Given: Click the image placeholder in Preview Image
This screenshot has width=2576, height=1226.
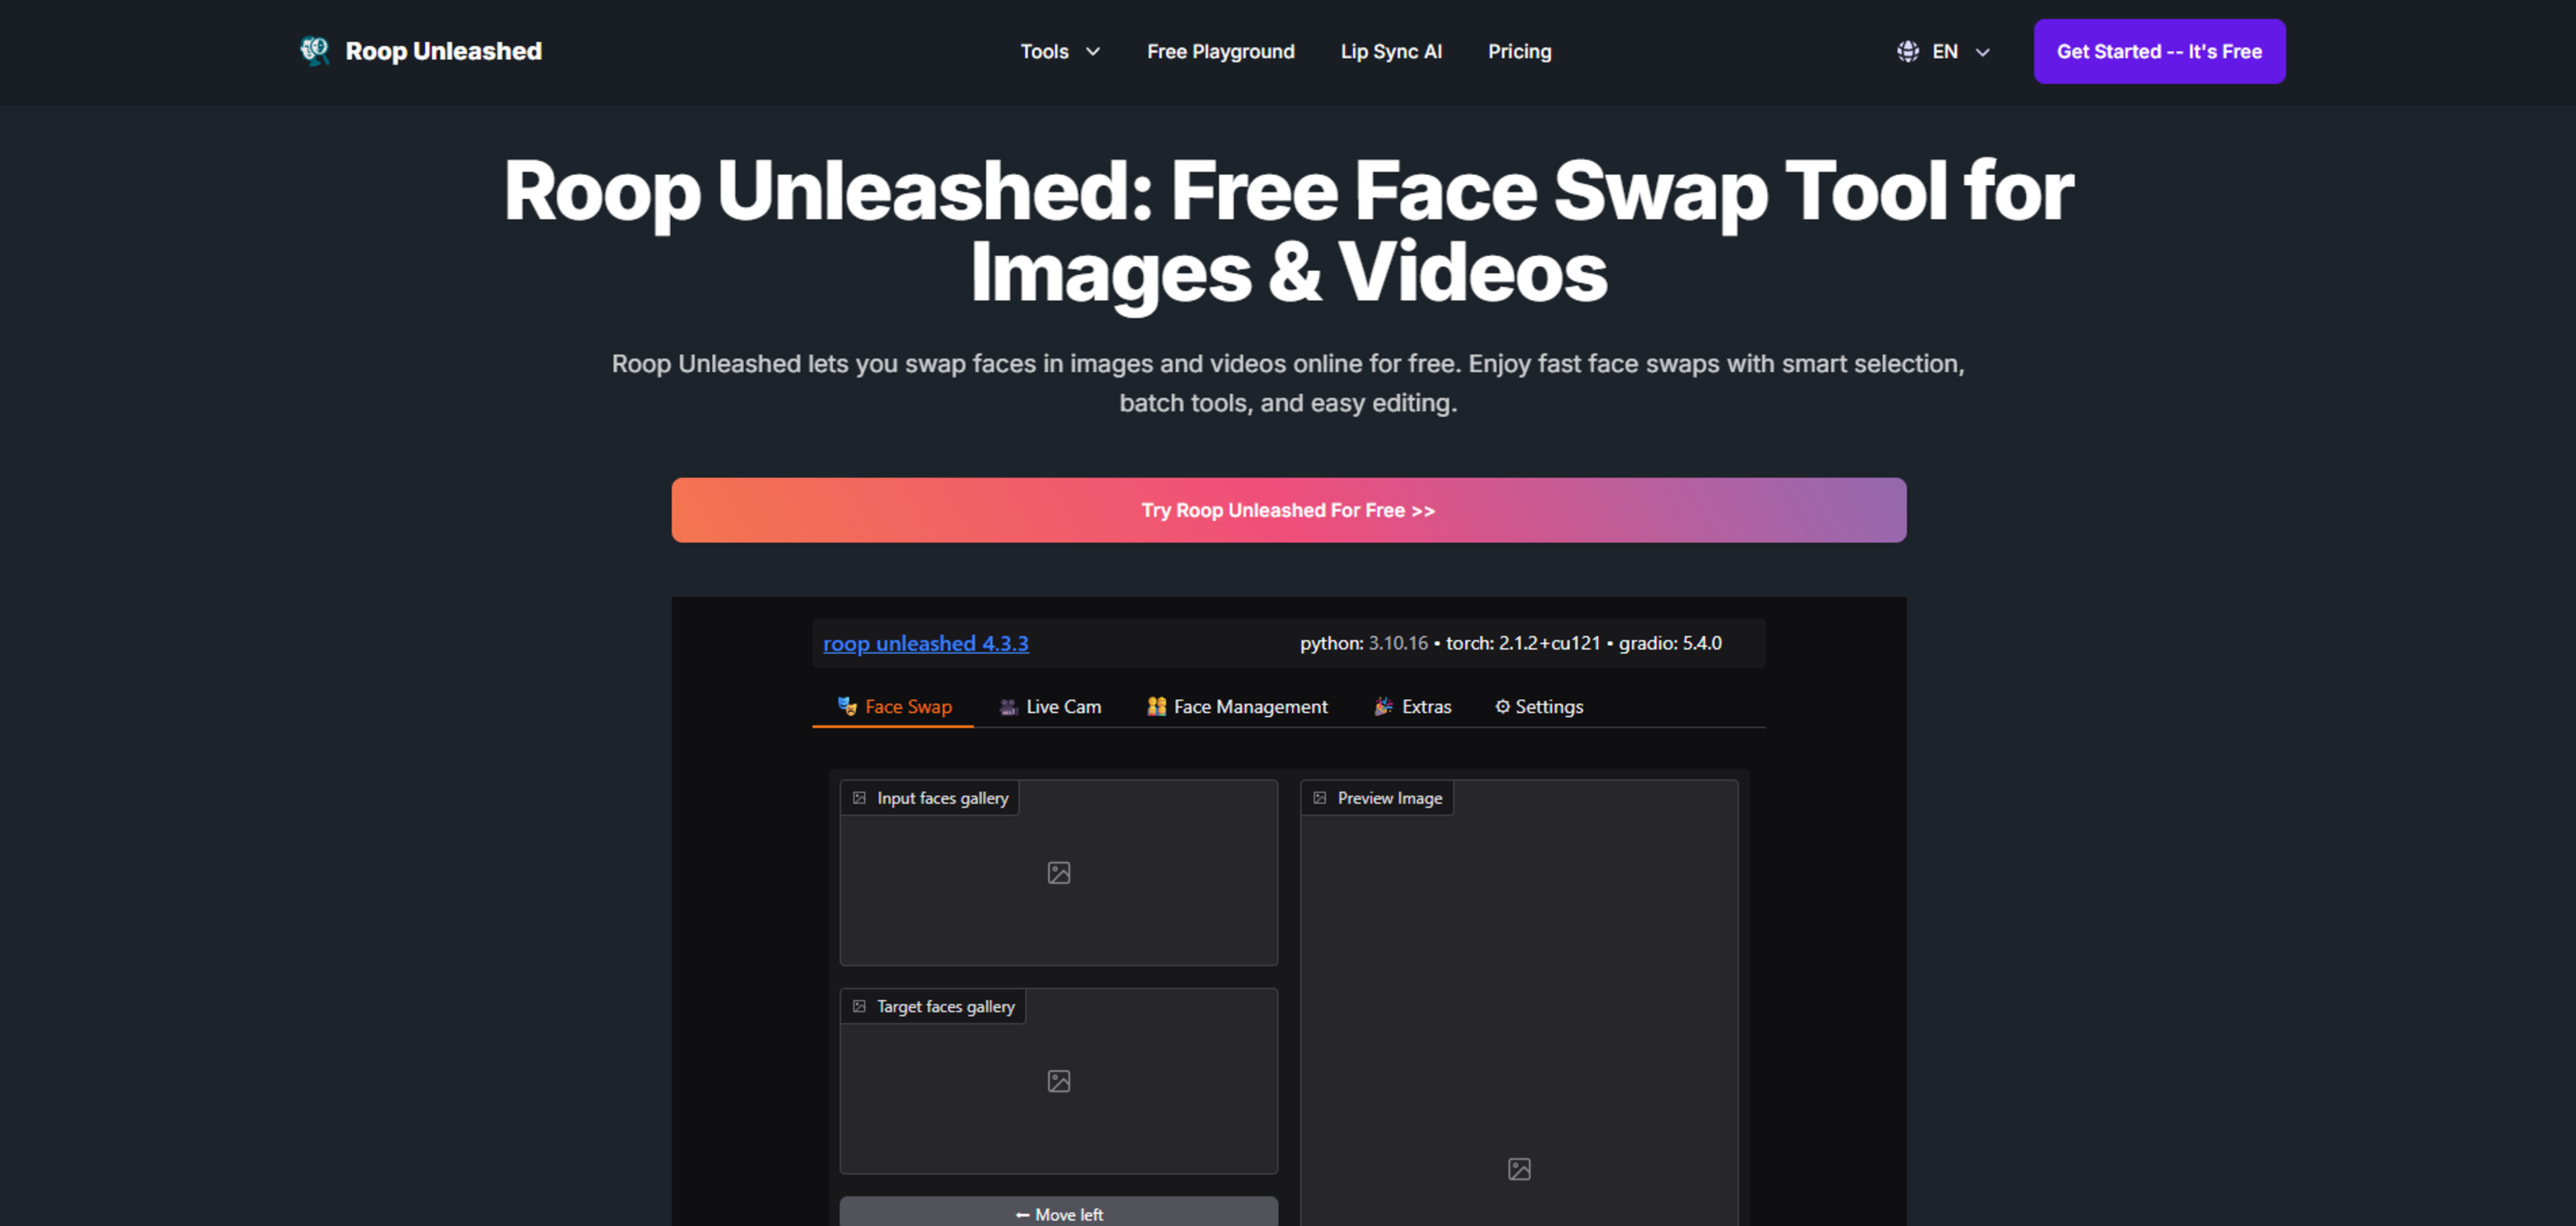Looking at the screenshot, I should [1519, 1169].
